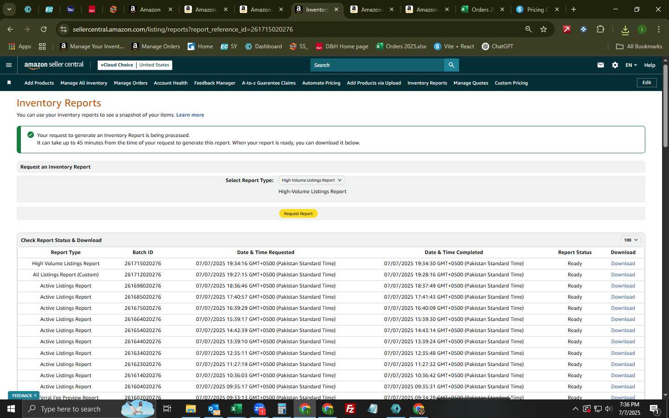This screenshot has width=669, height=418.
Task: Open the Chrome extensions puzzle icon
Action: pos(600,29)
